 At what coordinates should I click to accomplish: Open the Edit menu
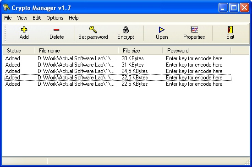point(37,18)
